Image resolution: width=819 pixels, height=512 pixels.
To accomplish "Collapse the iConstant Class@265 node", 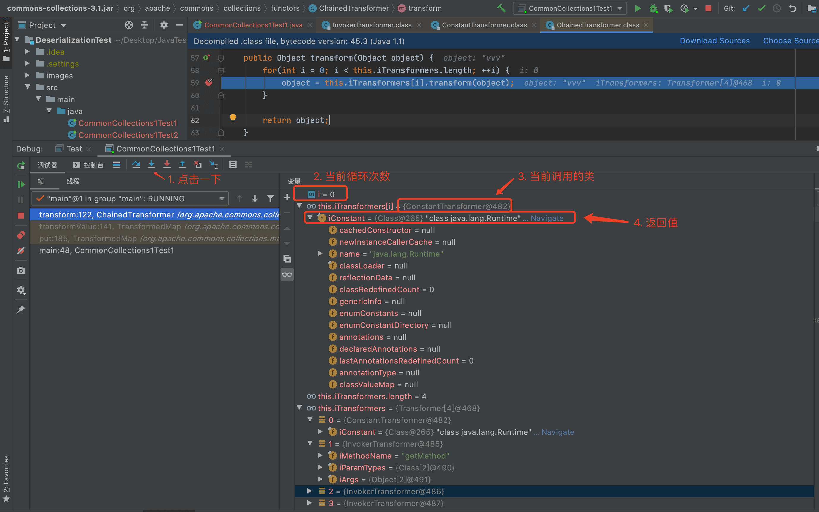I will (310, 218).
